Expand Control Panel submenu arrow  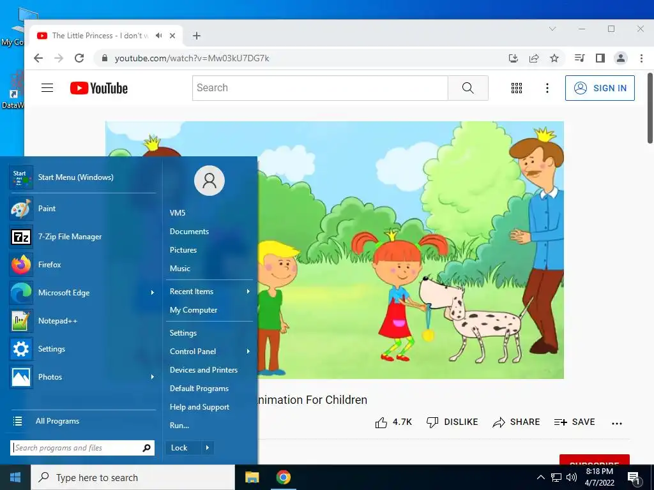248,352
